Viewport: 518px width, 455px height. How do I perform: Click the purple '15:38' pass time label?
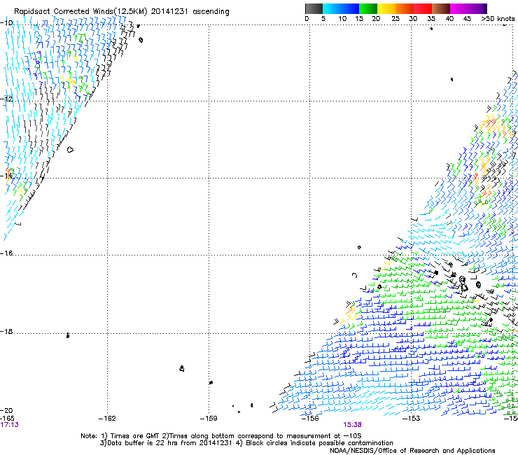coord(352,425)
